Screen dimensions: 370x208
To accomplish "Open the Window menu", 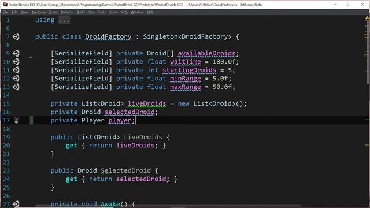I will coord(137,12).
